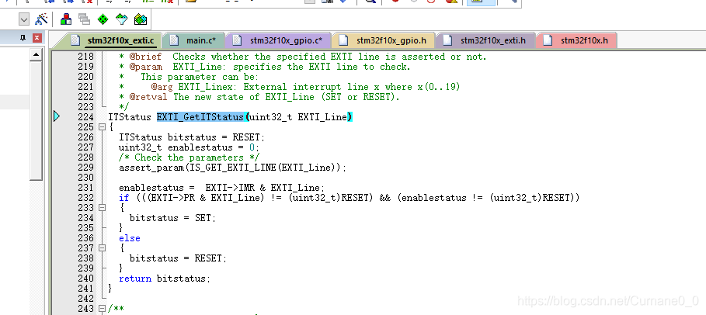Collapse the if block at line 233
The width and height of the screenshot is (706, 315).
[103, 208]
